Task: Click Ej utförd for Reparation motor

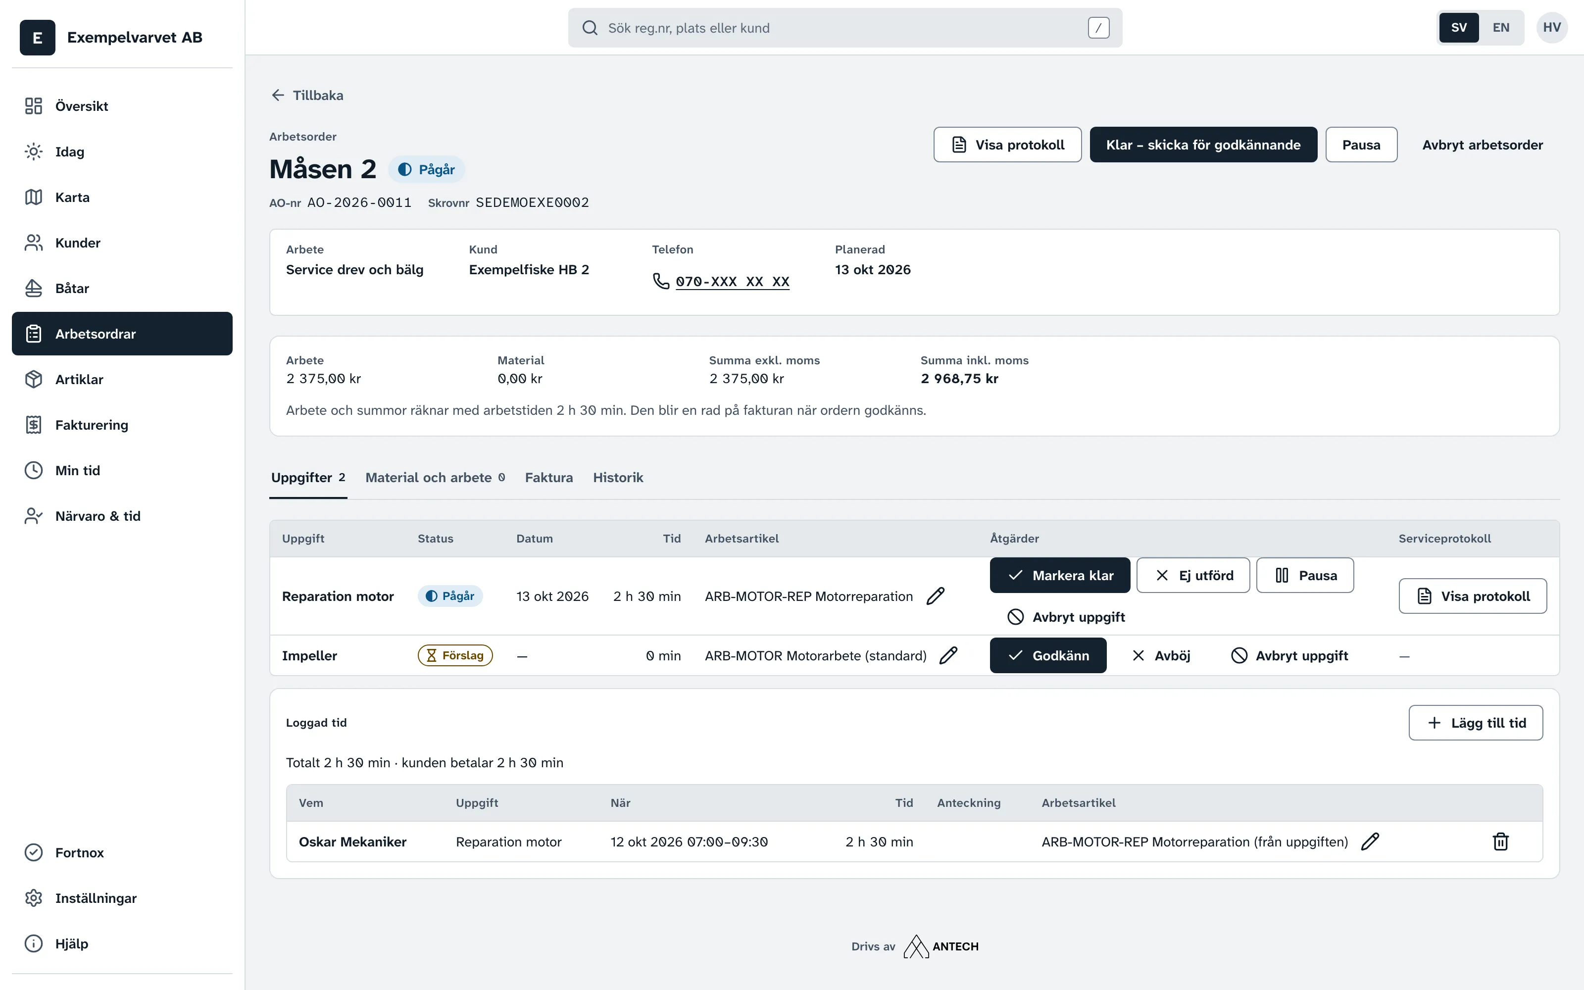Action: [x=1193, y=576]
